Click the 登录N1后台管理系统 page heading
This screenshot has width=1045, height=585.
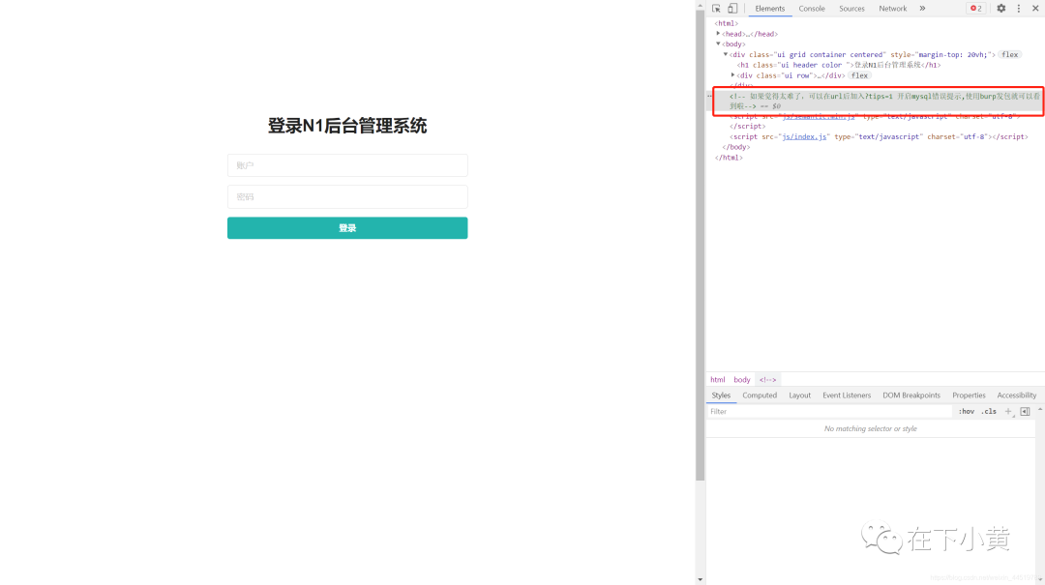pyautogui.click(x=347, y=126)
